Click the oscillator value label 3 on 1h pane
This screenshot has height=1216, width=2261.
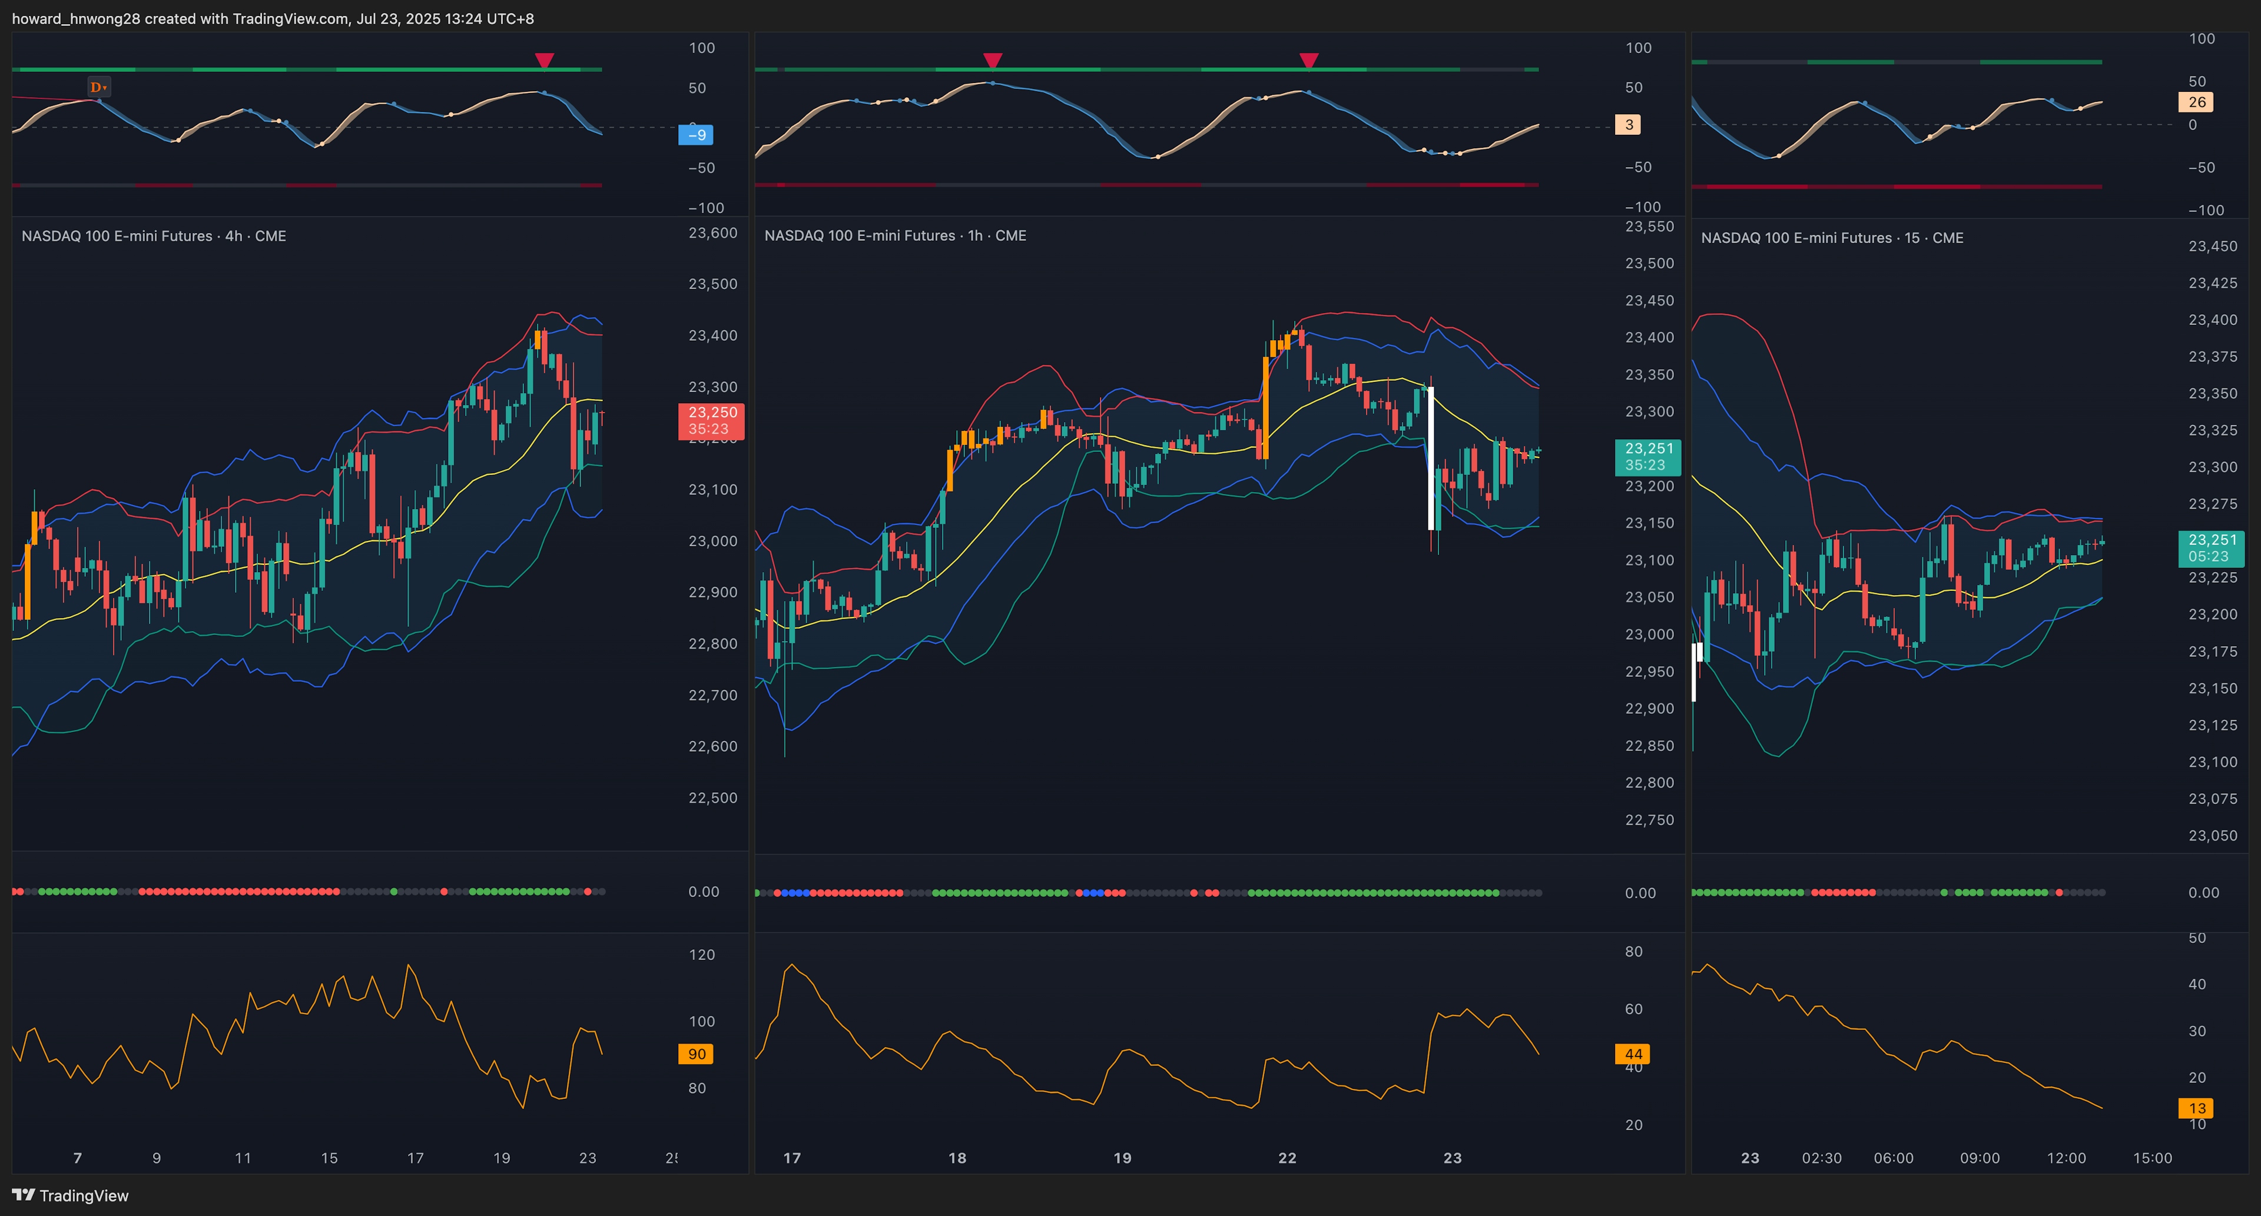pyautogui.click(x=1628, y=125)
